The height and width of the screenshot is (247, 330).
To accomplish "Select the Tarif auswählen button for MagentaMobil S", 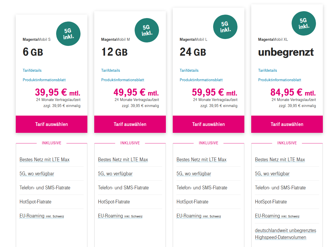I will (x=52, y=124).
